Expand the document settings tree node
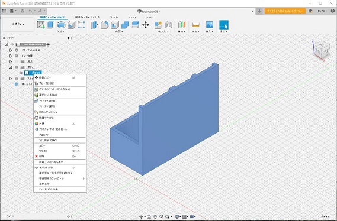The image size is (337, 221). point(10,50)
